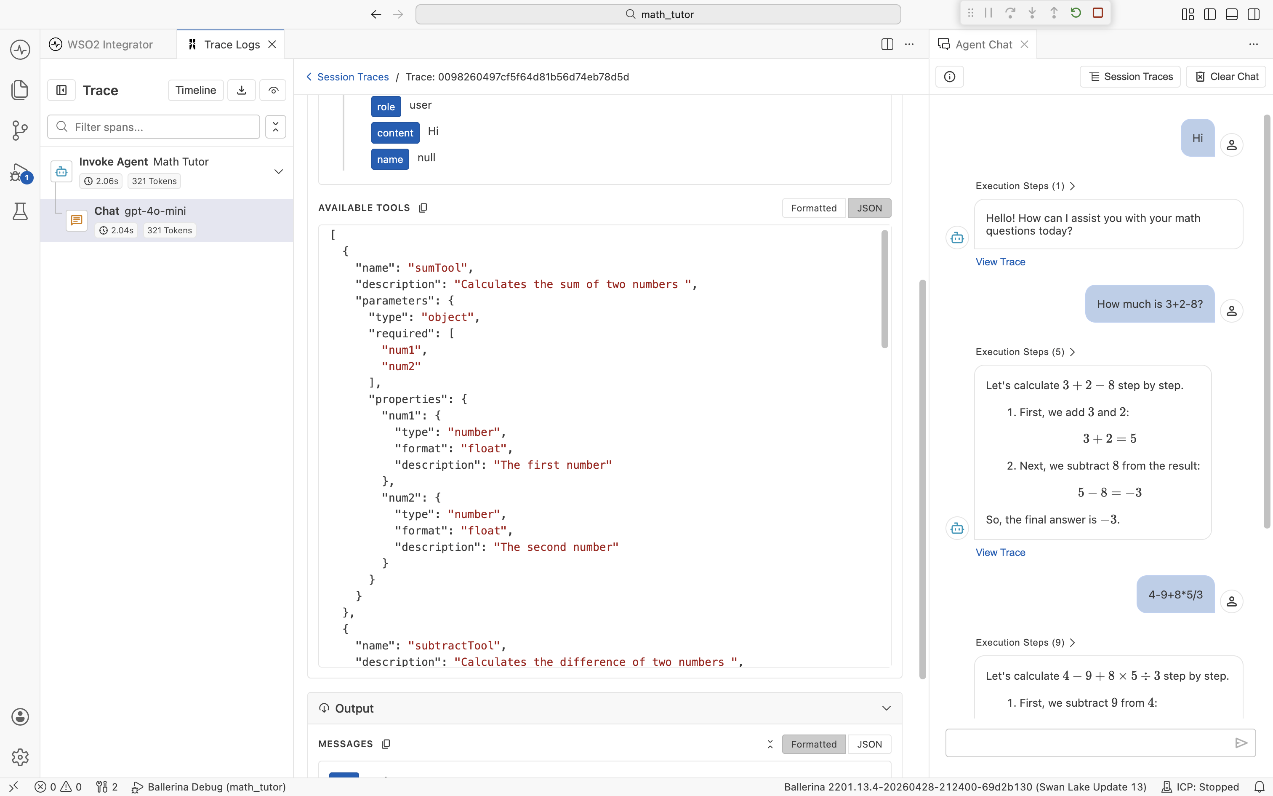
Task: Copy the Available Tools content
Action: (x=423, y=208)
